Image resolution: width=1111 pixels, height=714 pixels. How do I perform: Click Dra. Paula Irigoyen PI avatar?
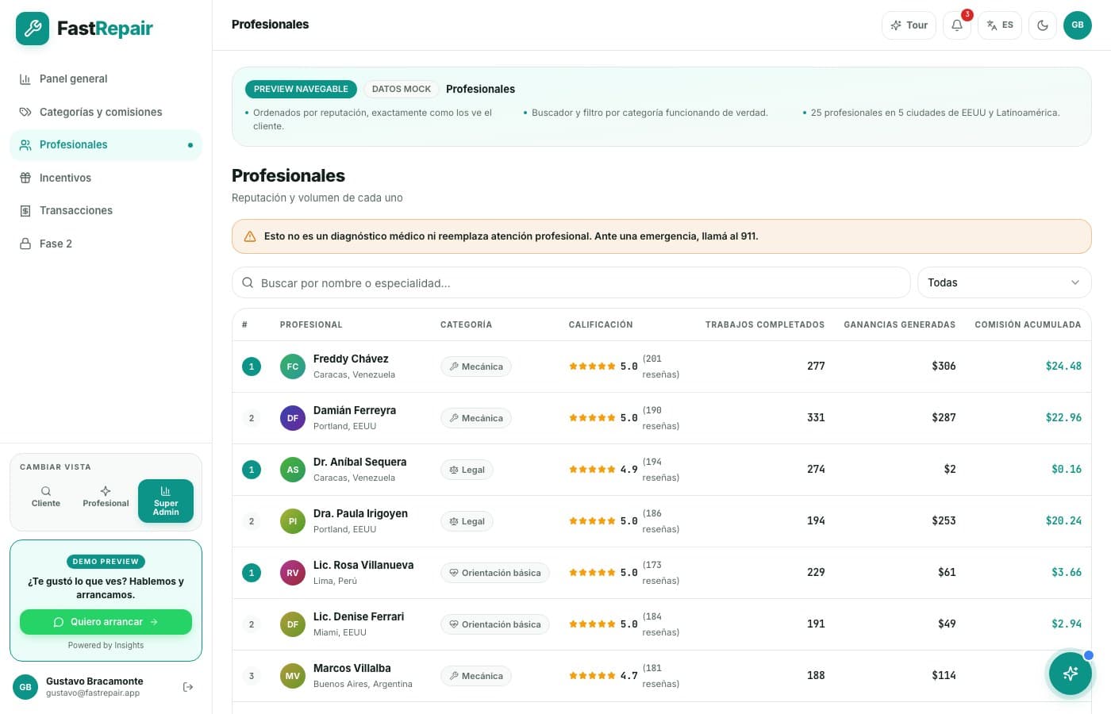pyautogui.click(x=293, y=521)
